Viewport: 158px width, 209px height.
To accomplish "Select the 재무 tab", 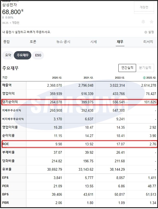I will click(120, 42).
